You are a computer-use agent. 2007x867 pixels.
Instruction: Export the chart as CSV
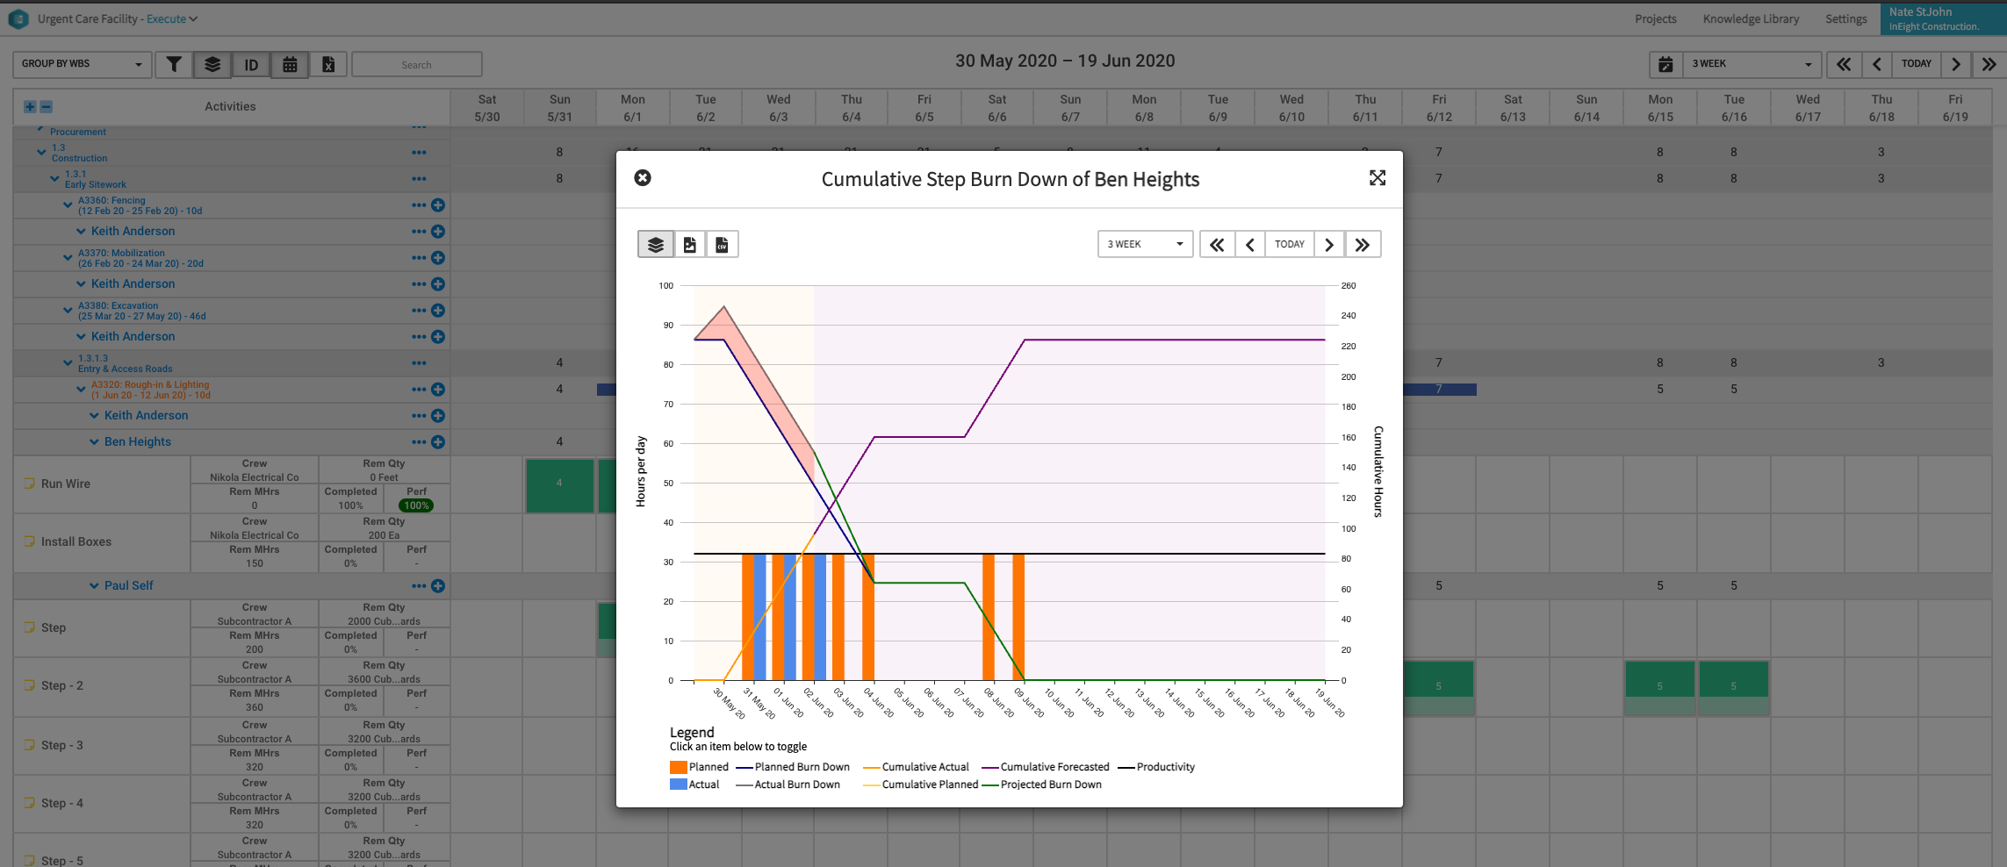(x=723, y=244)
